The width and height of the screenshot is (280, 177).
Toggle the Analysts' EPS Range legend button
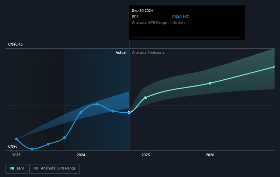pos(55,168)
